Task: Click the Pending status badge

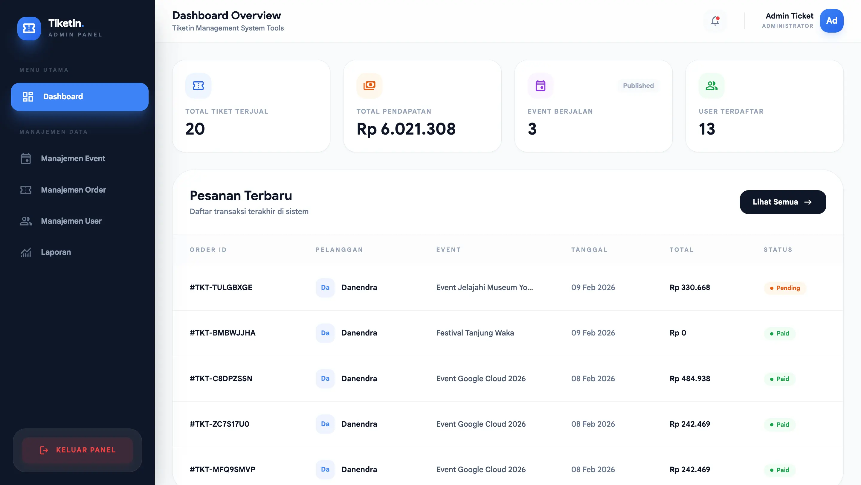Action: (784, 288)
